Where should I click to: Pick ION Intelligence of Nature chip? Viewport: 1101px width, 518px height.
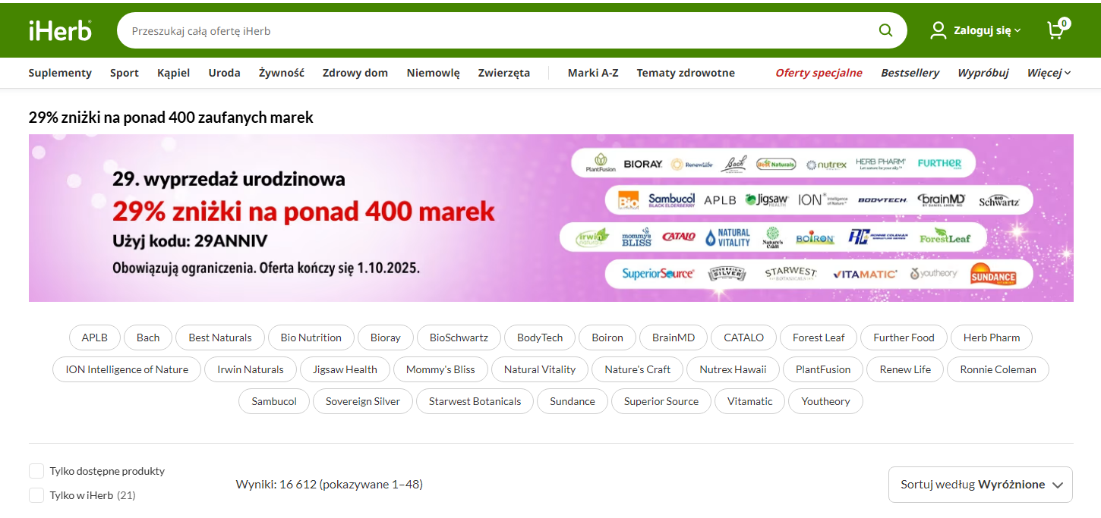(x=127, y=369)
